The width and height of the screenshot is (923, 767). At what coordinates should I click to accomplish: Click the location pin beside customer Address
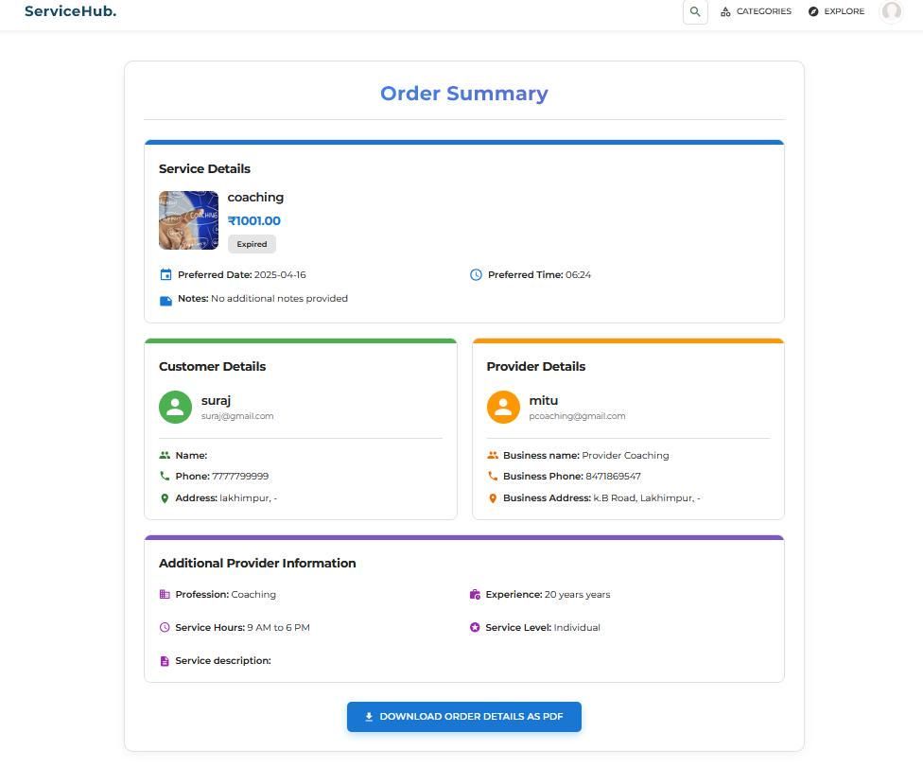[x=165, y=498]
